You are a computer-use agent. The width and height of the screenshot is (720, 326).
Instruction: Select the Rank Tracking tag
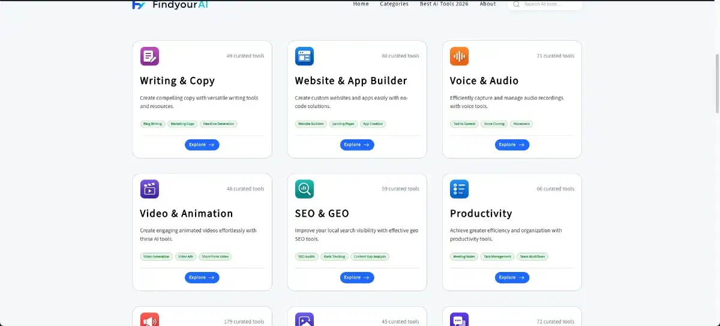click(x=334, y=256)
